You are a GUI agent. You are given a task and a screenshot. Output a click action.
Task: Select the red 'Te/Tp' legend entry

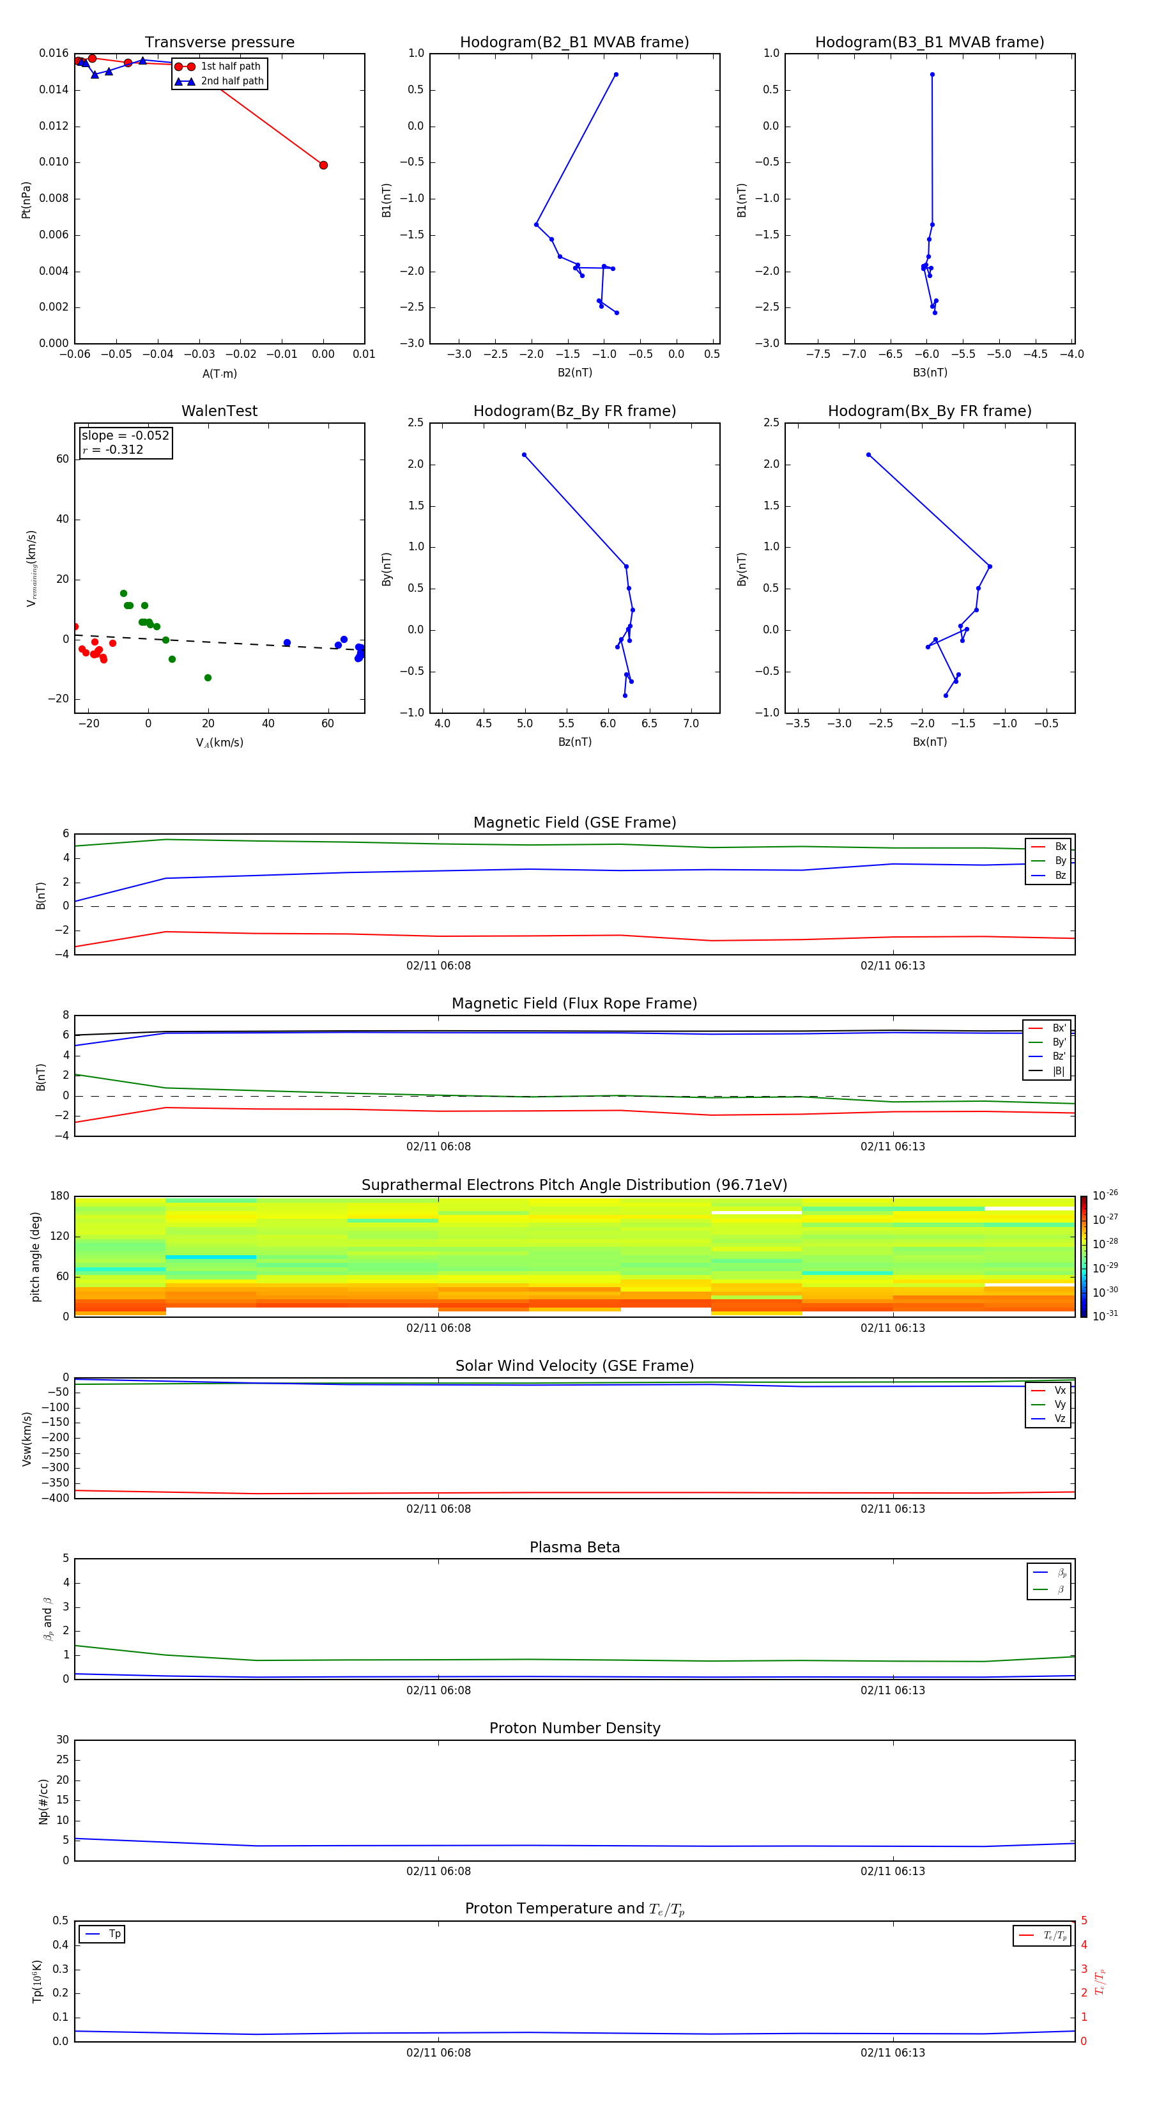[x=1042, y=1935]
